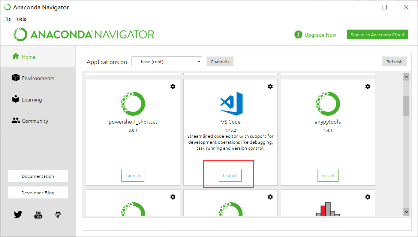Sign in to Anaconda Cloud
418x237 pixels.
click(377, 34)
